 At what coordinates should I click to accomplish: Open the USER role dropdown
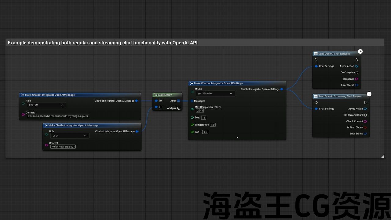pos(70,136)
